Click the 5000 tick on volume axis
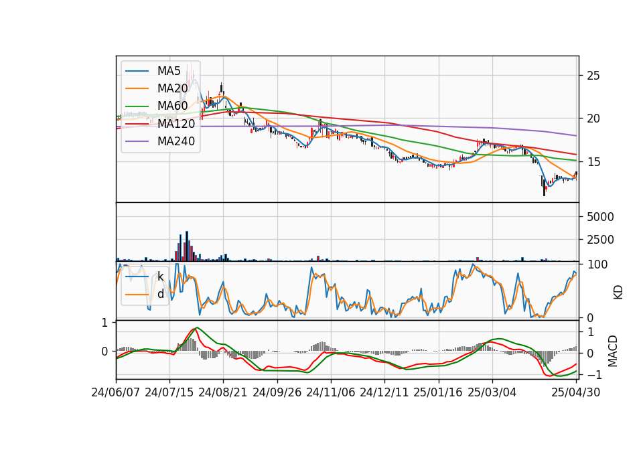This screenshot has height=462, width=643. tap(600, 217)
